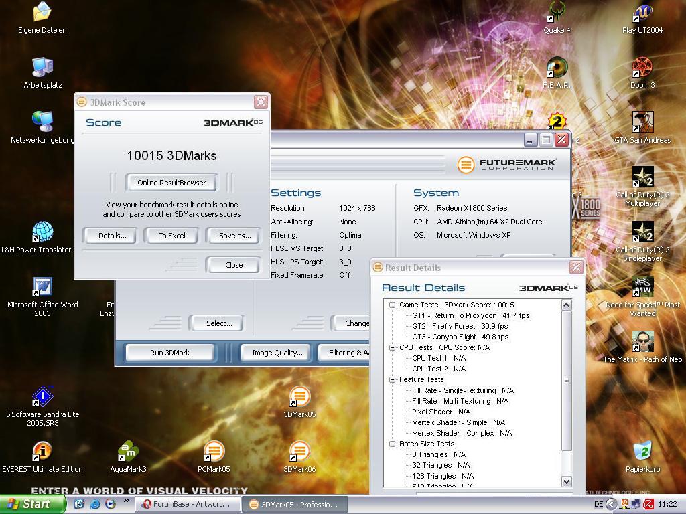Screen dimensions: 686x514
Task: Launch the 3DMark06 desktop shortcut
Action: tap(299, 456)
